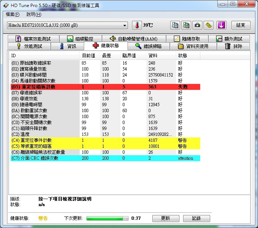Screen dimensions: 258x228
Task: Click the 39℃ temperature reading
Action: pos(148,25)
